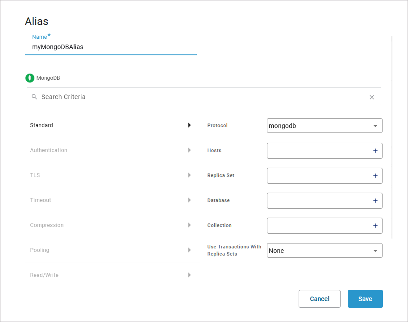The image size is (408, 322).
Task: Select the Standard settings category
Action: (42, 125)
